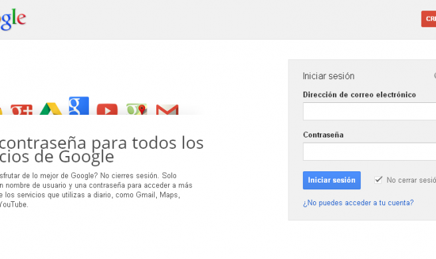The width and height of the screenshot is (436, 259).
Task: Click the YouTube play icon
Action: (x=107, y=109)
